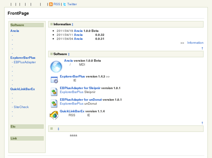Open the Twitter text link

coord(72,4)
